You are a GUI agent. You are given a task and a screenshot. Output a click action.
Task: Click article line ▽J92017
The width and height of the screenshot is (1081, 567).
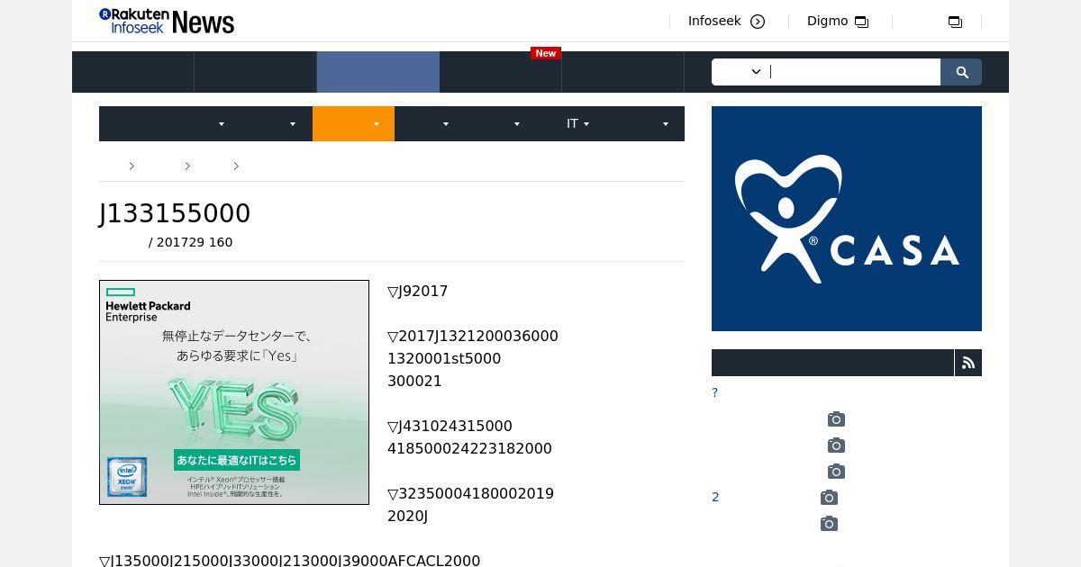click(x=418, y=291)
